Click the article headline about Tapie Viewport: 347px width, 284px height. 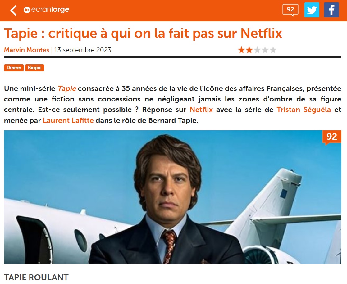143,34
